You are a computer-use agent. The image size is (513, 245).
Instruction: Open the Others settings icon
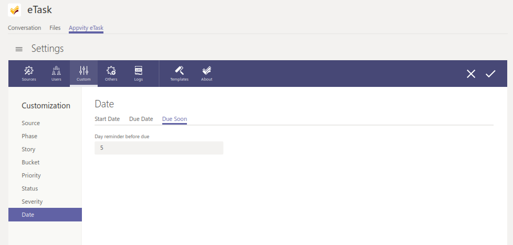pyautogui.click(x=111, y=73)
